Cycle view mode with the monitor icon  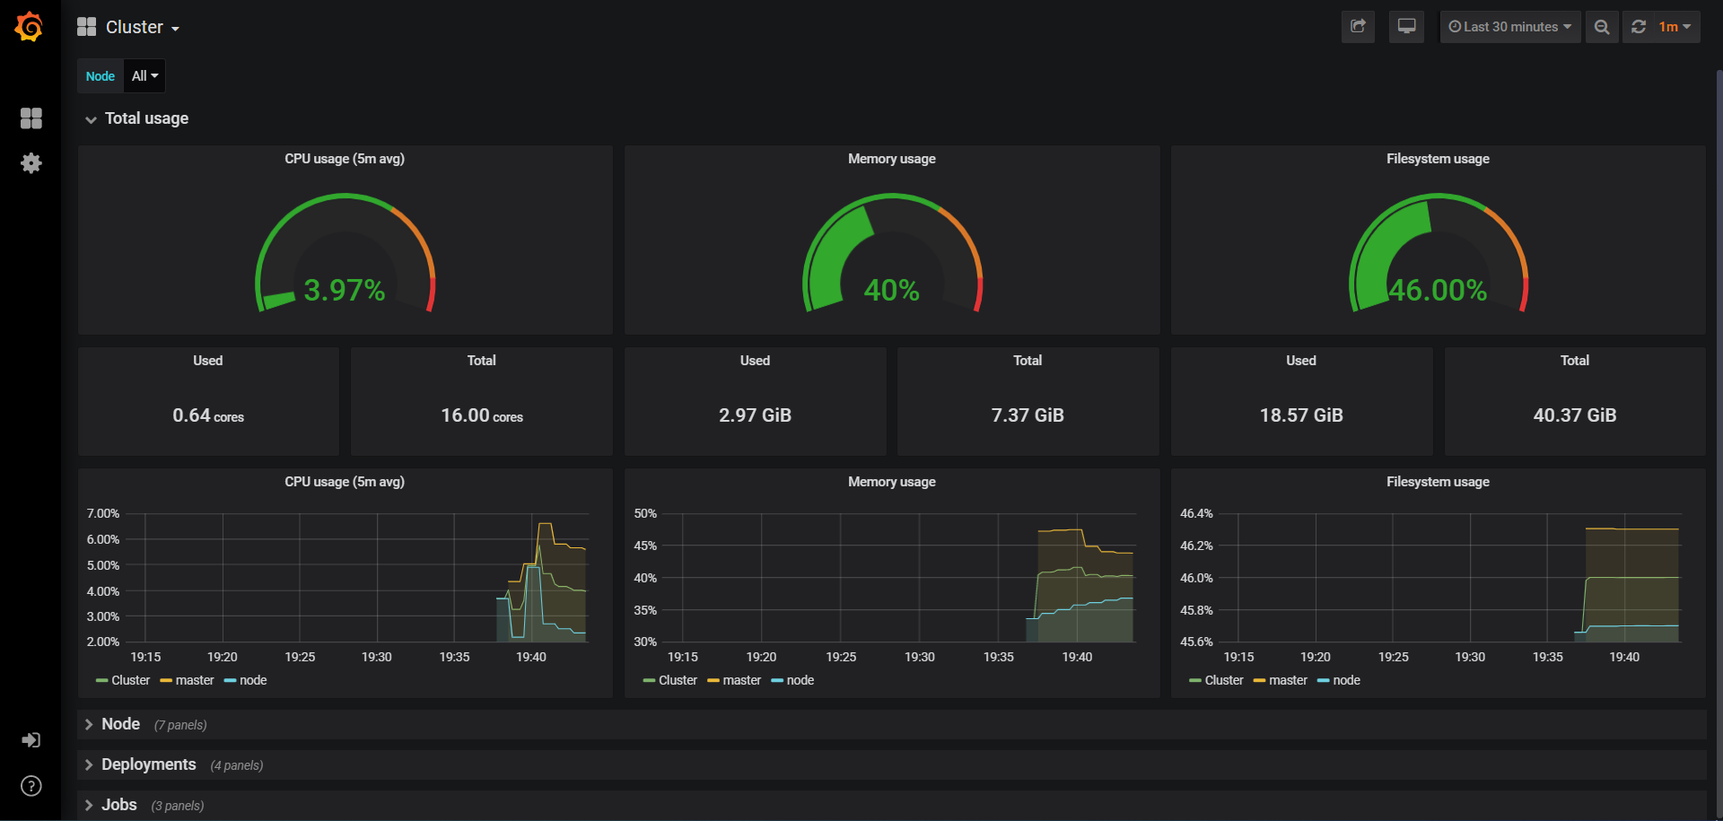[1406, 27]
